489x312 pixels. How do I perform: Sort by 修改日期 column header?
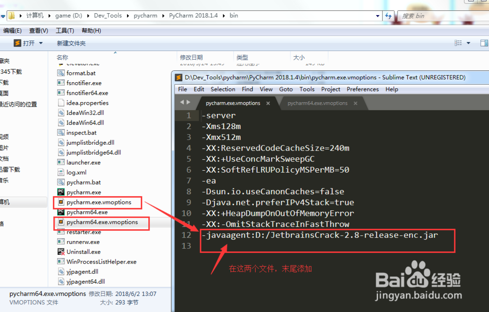coord(191,57)
